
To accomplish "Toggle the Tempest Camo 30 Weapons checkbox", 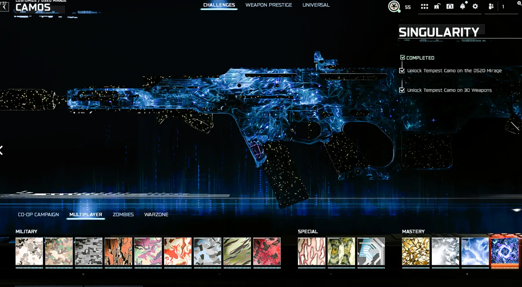I will [402, 90].
